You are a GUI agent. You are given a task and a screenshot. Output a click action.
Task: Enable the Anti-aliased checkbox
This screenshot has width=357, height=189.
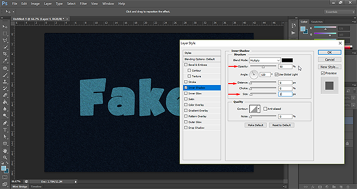265,109
